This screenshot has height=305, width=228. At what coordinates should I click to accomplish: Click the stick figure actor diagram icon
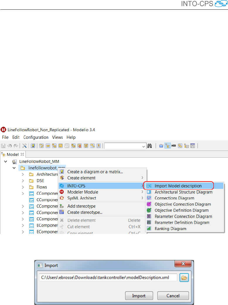(x=99, y=146)
